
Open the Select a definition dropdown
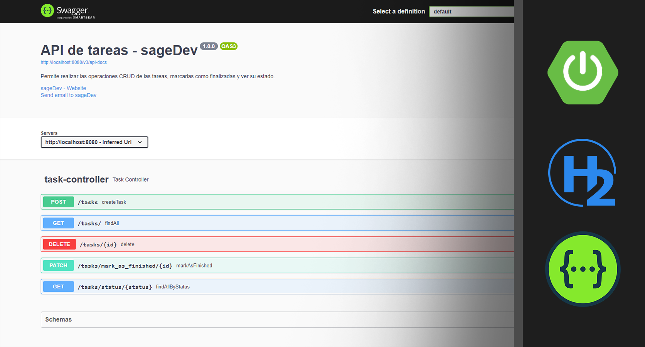coord(471,12)
